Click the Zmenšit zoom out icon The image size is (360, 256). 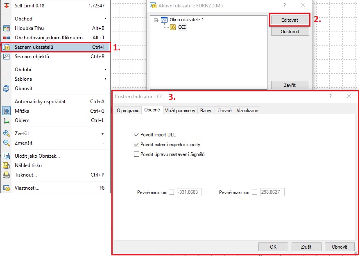(x=7, y=143)
